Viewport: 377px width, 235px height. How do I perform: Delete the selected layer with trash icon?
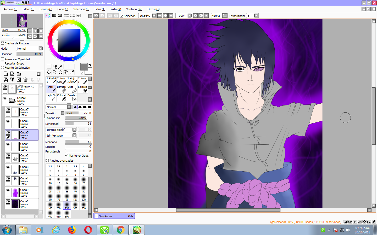tap(25, 80)
